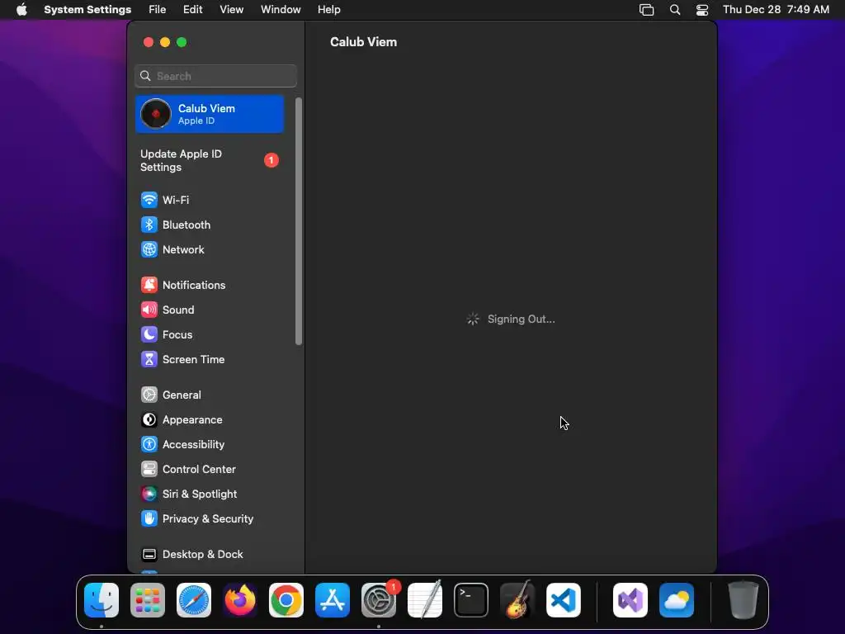845x634 pixels.
Task: Click the Signing Out status text
Action: point(522,319)
